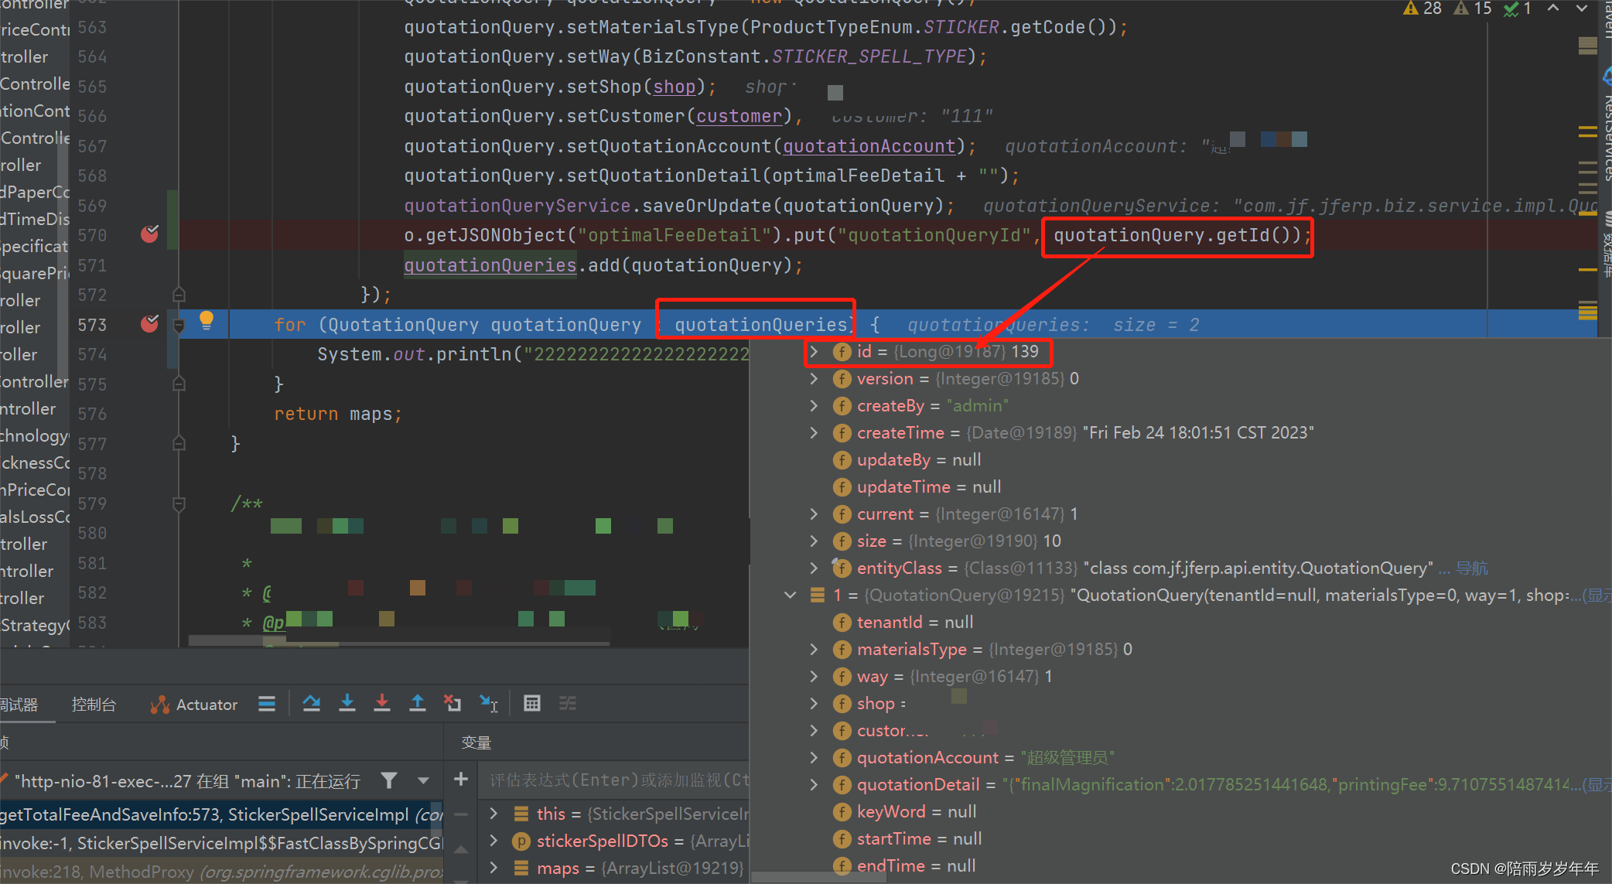
Task: Collapse the QuotationQuery@19215 element node
Action: (790, 595)
